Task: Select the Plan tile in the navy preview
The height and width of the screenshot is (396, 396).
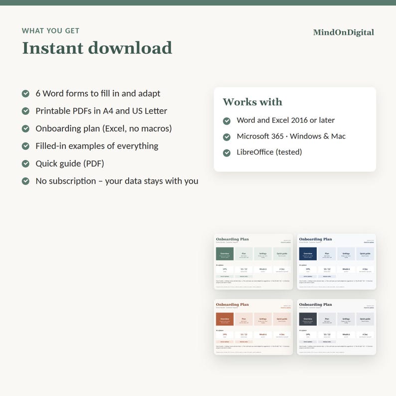Action: point(327,254)
